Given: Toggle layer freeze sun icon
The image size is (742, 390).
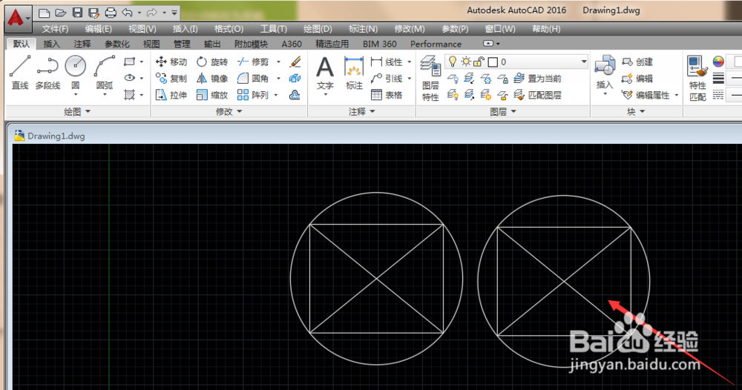Looking at the screenshot, I should pos(466,62).
